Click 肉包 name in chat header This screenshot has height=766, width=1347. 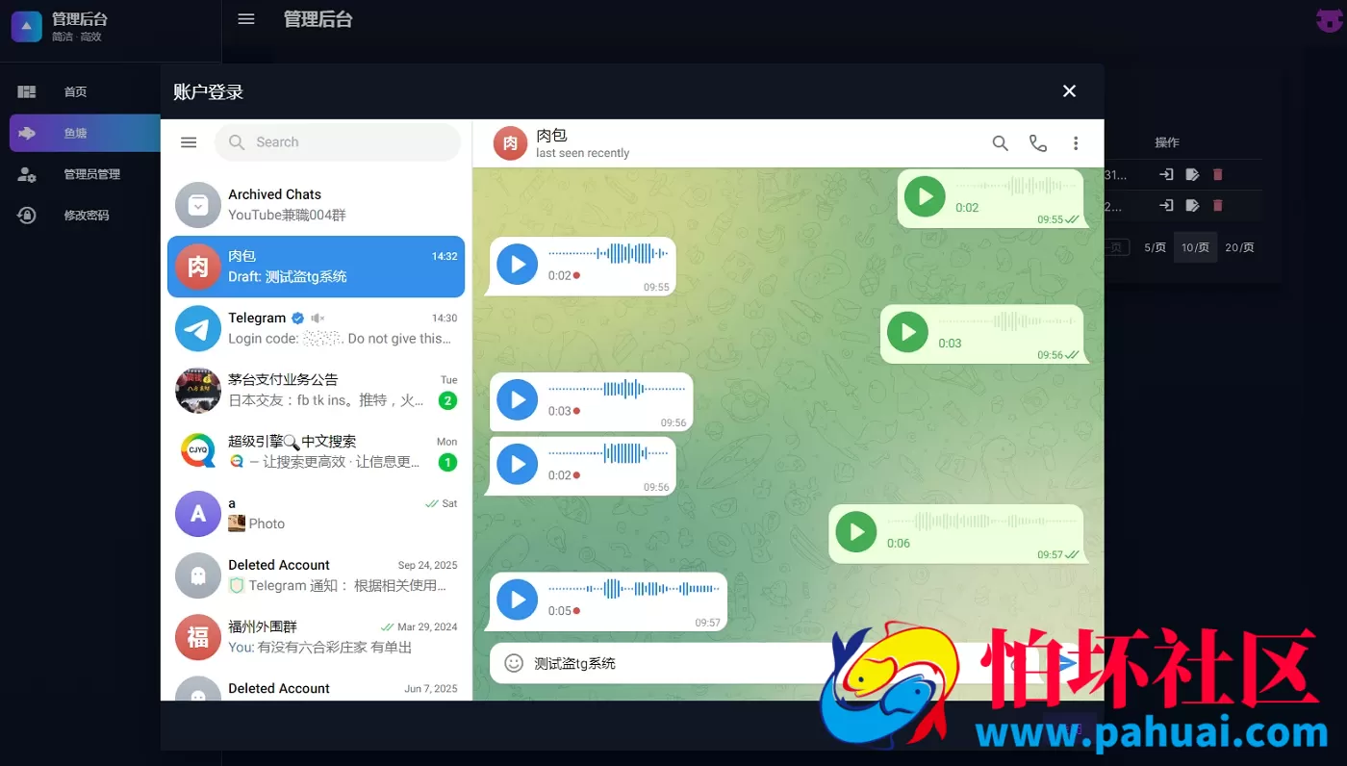point(551,136)
